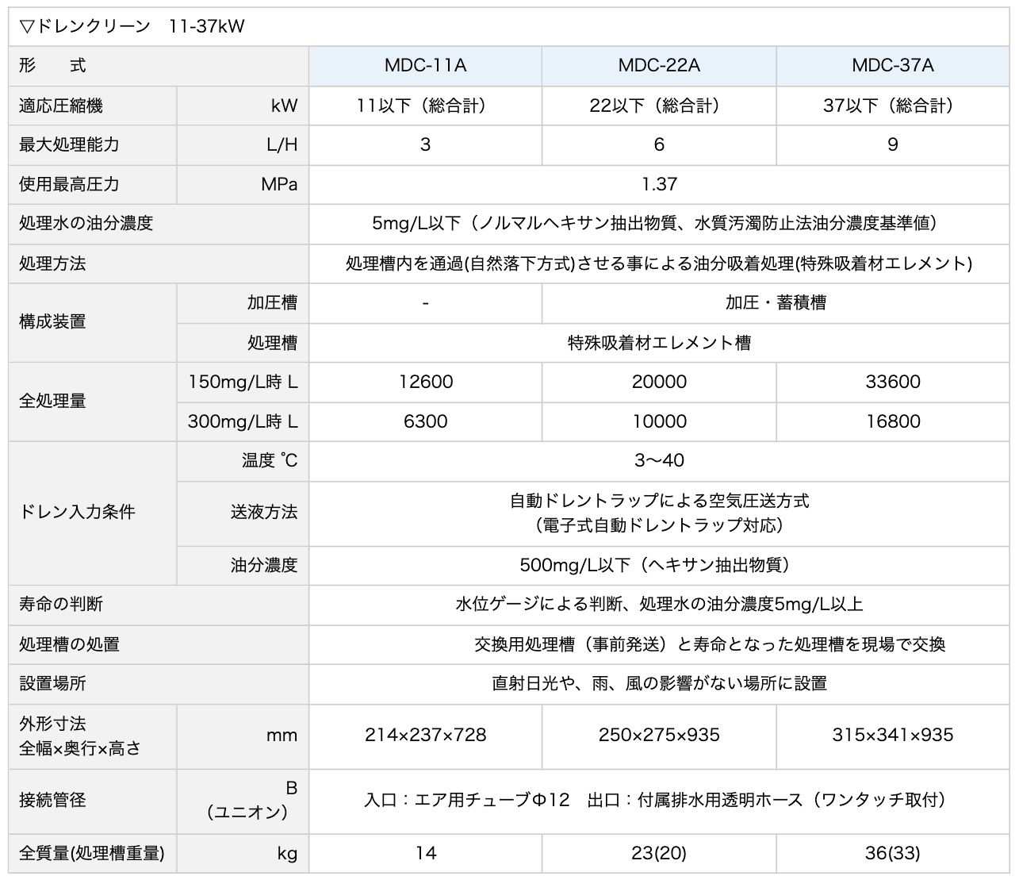Collapse the ドレンクリーン 11-37kW section triangle
Image resolution: width=1019 pixels, height=880 pixels.
click(28, 25)
